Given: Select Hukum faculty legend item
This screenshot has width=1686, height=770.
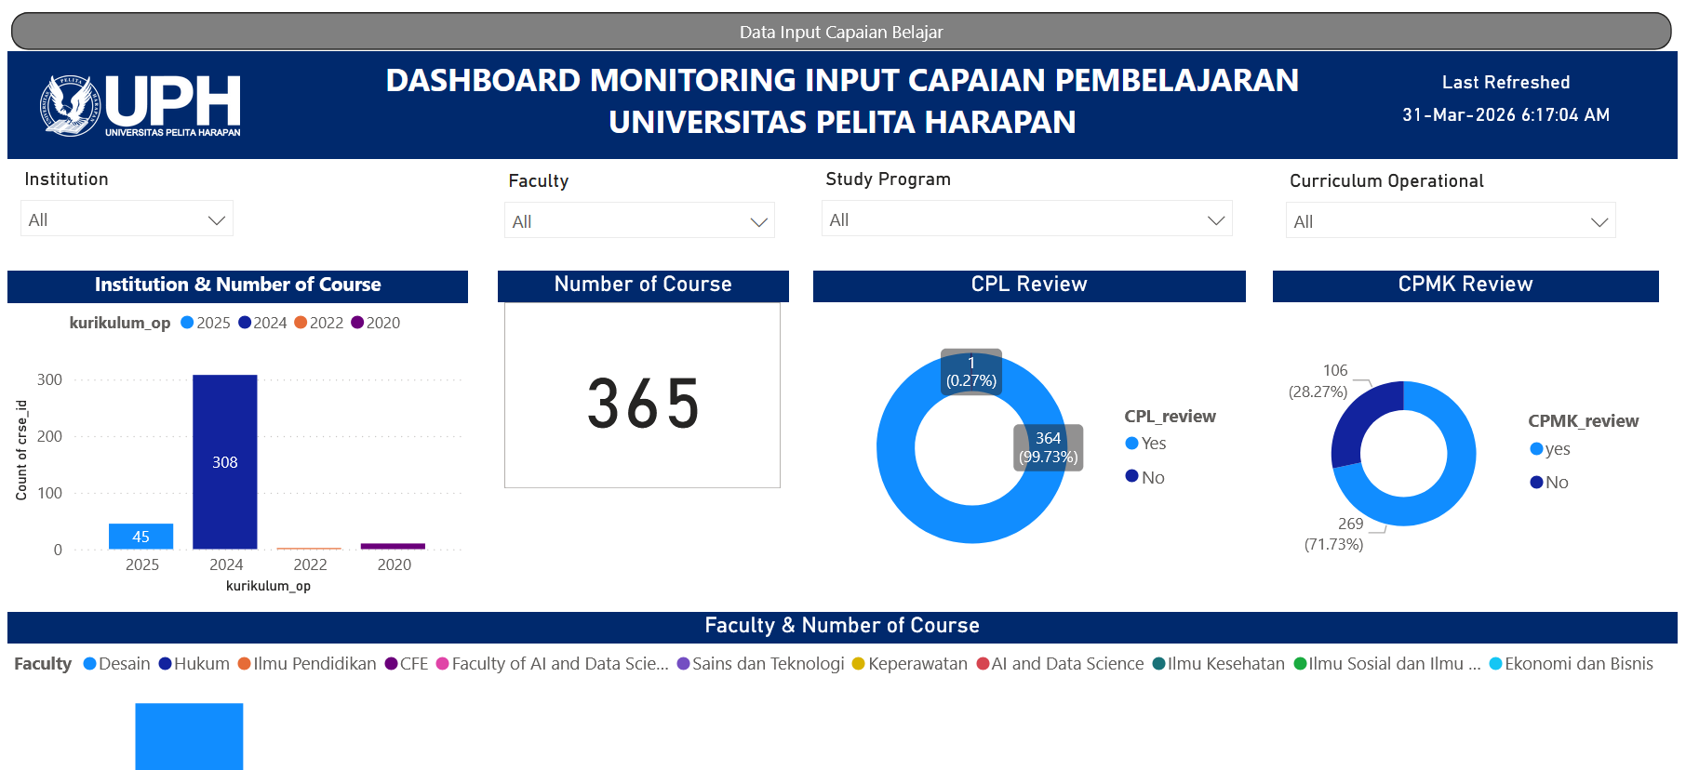Looking at the screenshot, I should click(x=194, y=664).
